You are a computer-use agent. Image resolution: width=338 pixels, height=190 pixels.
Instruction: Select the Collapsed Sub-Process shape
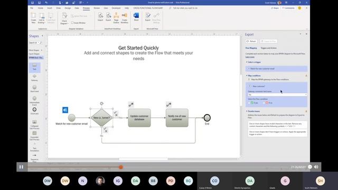point(34,125)
